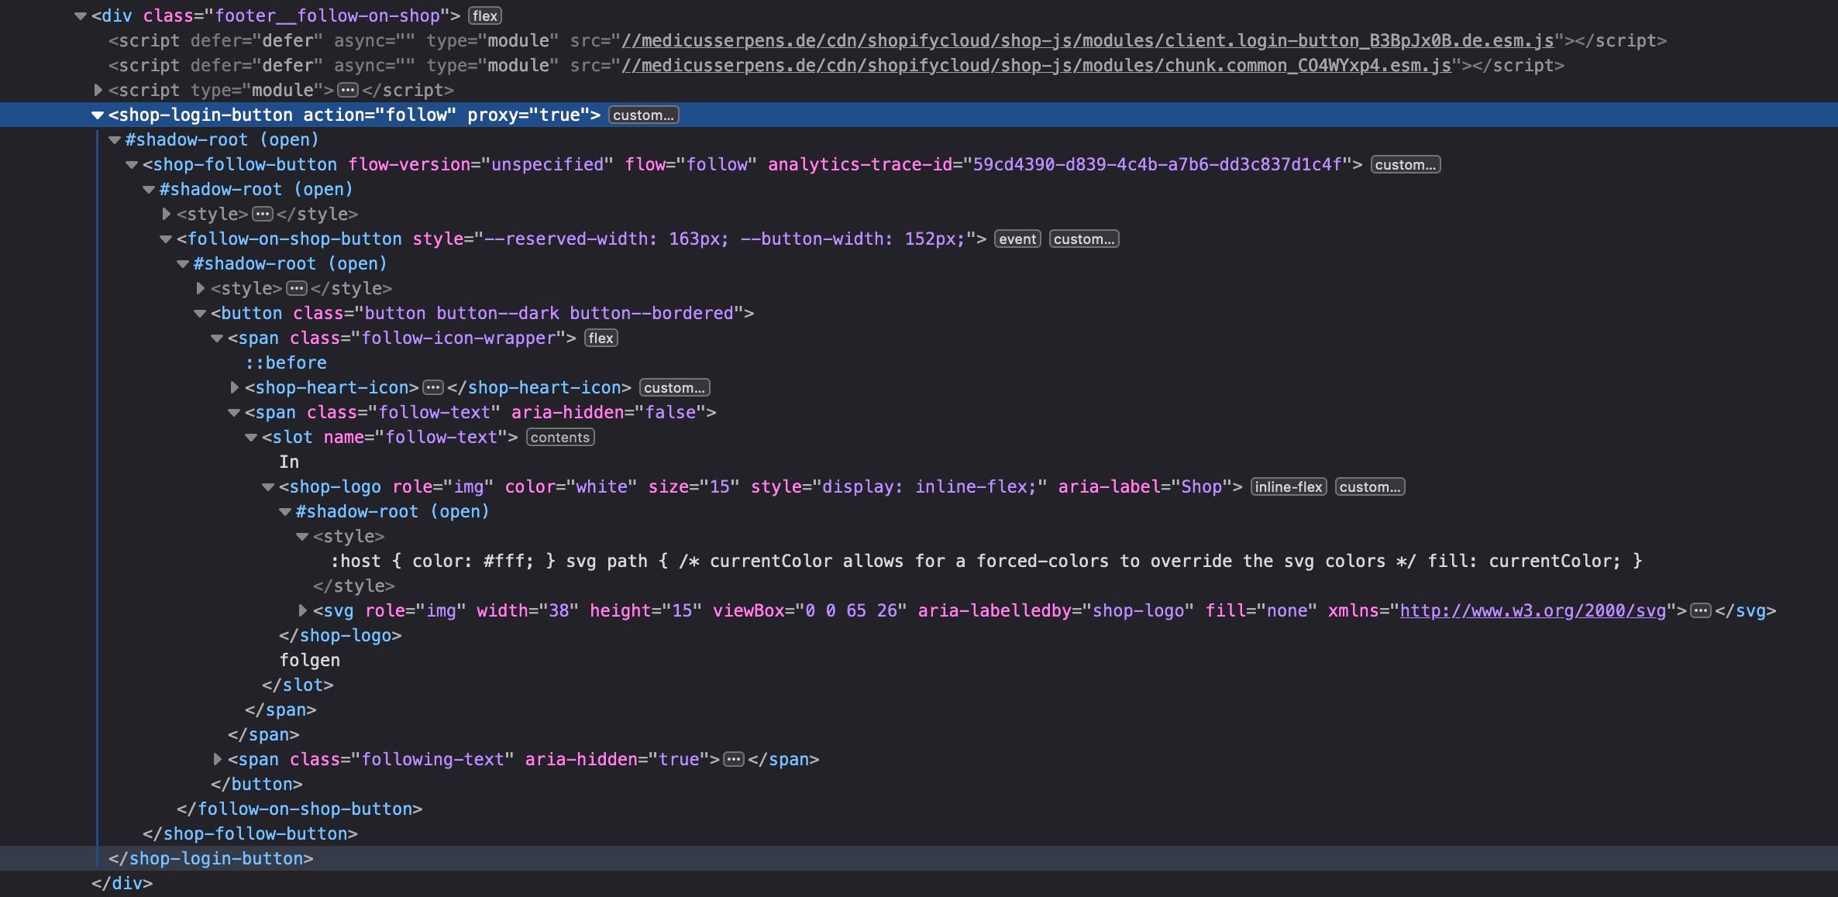Collapse the footer__follow-on-shop div node

coord(80,15)
